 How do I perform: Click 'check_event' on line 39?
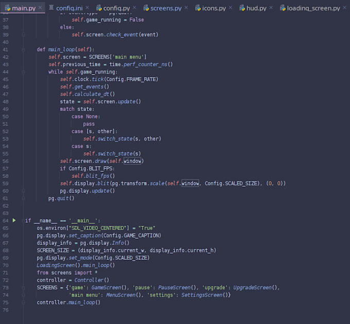[122, 34]
